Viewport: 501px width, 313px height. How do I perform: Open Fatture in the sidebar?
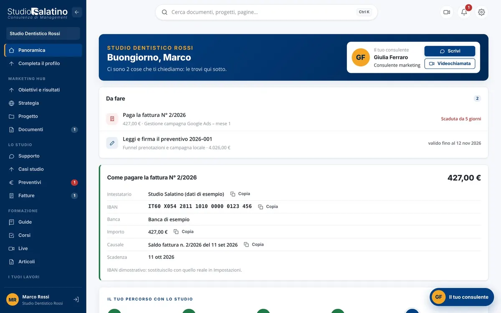click(43, 196)
